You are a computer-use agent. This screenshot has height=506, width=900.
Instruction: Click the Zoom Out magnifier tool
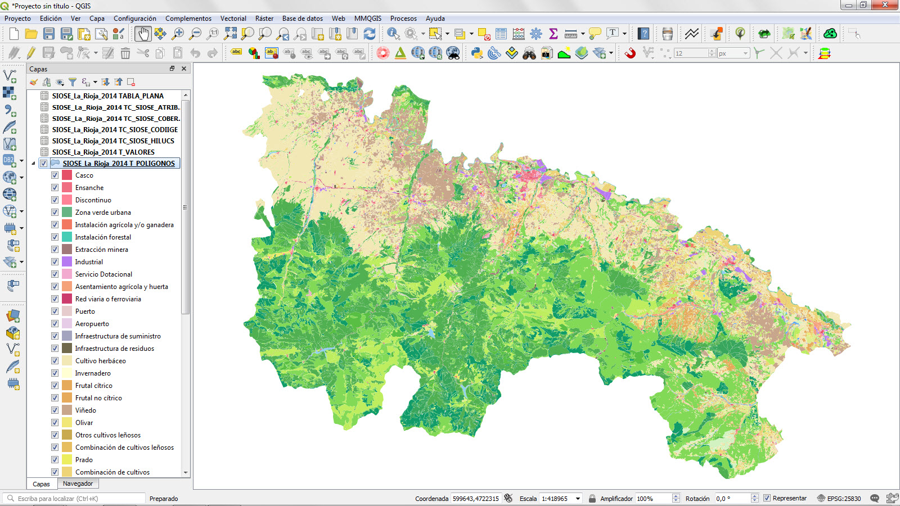[x=195, y=34]
